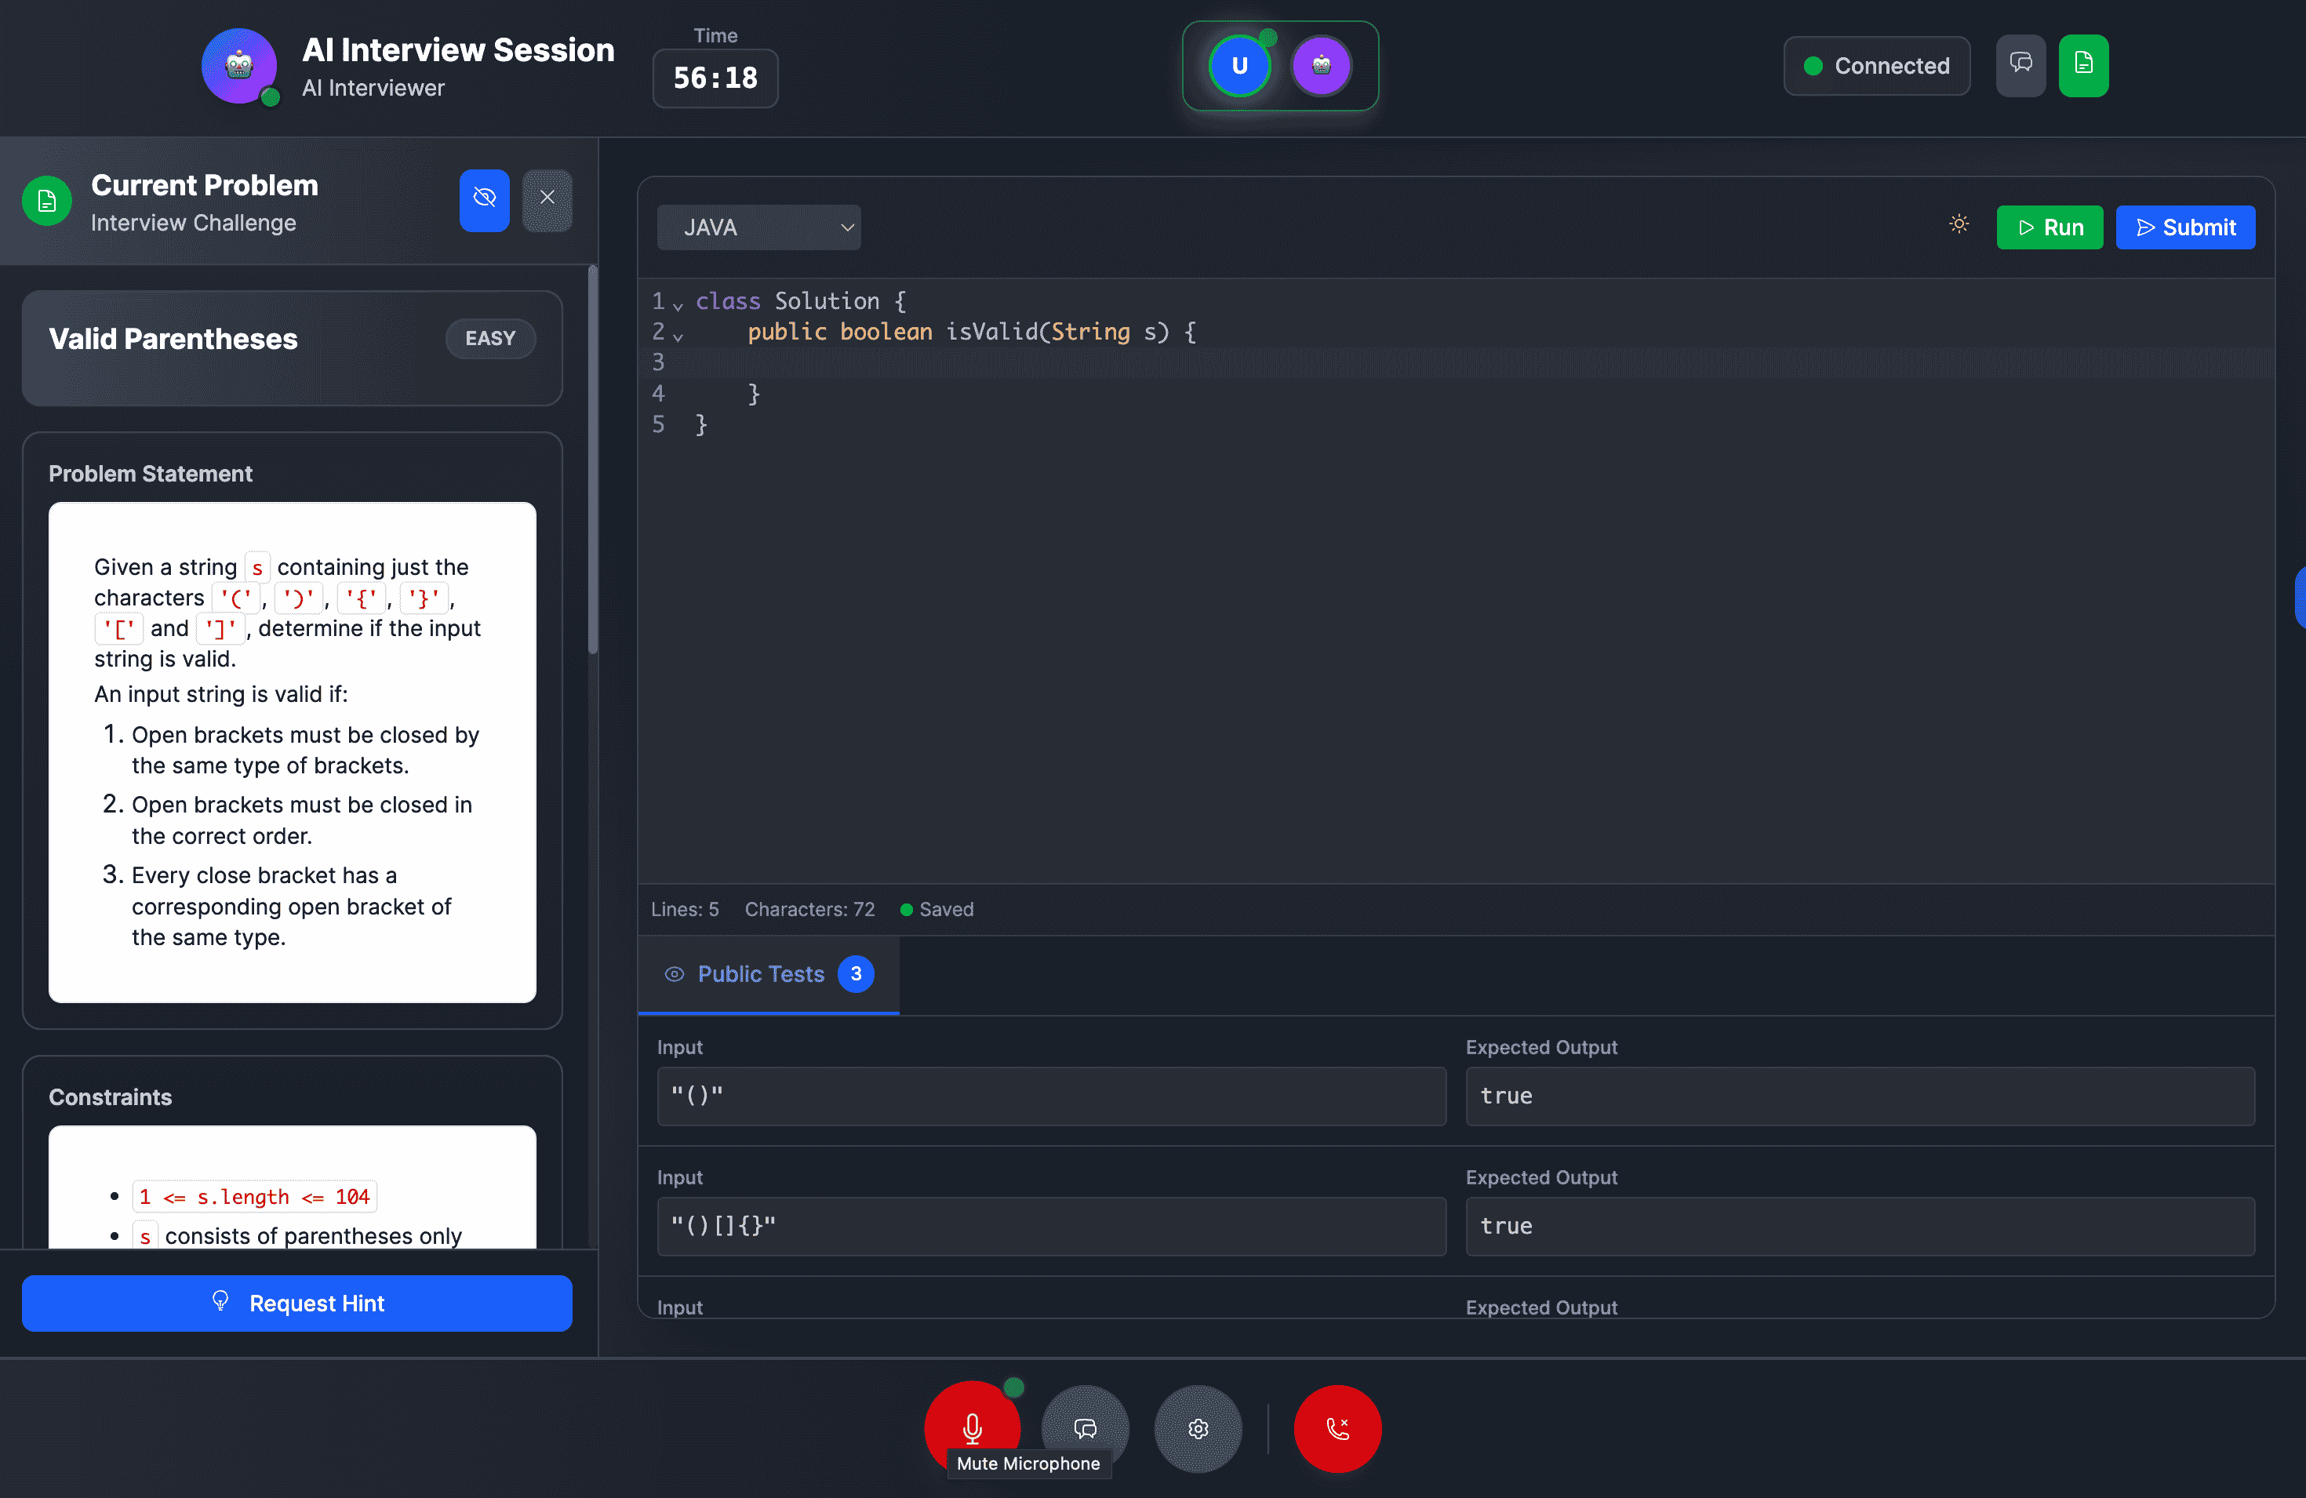Open the JAVA language dropdown
2306x1498 pixels.
758,227
